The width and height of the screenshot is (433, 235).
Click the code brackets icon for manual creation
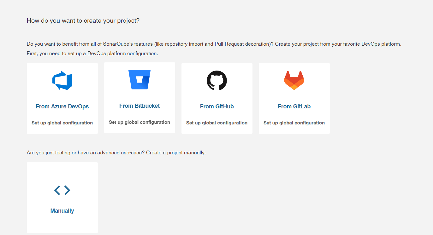coord(62,190)
